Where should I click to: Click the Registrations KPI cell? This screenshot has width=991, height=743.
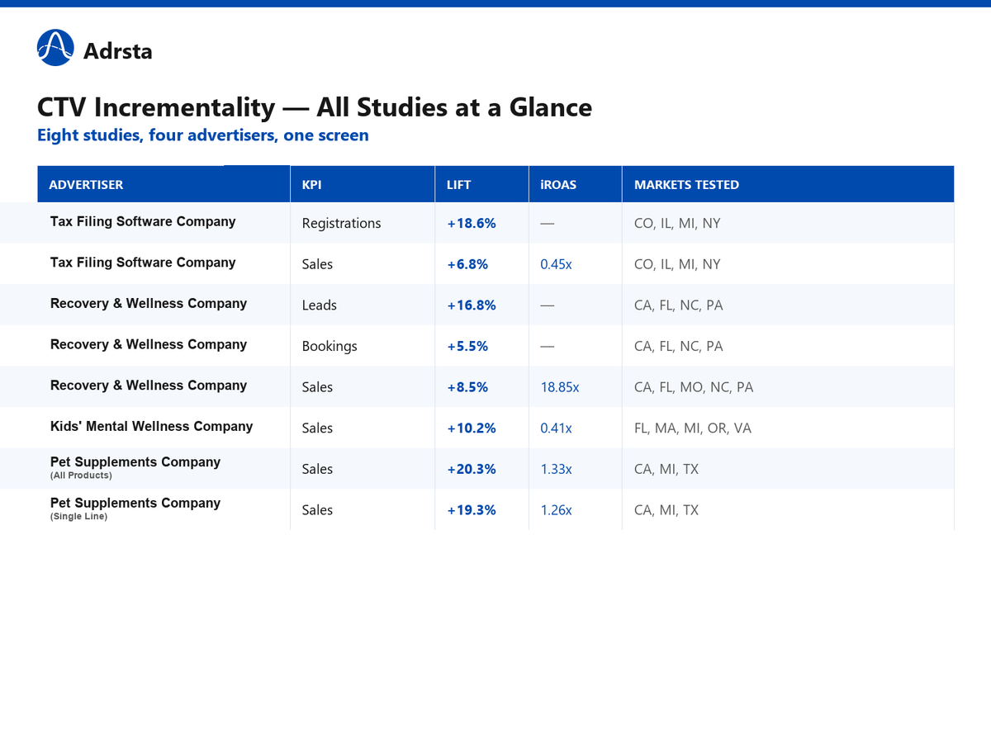click(341, 223)
